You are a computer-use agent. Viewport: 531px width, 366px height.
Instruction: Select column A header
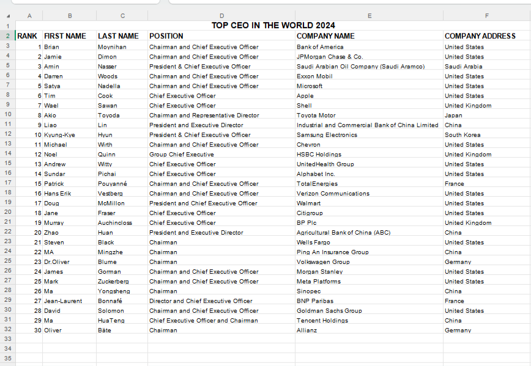pos(29,15)
